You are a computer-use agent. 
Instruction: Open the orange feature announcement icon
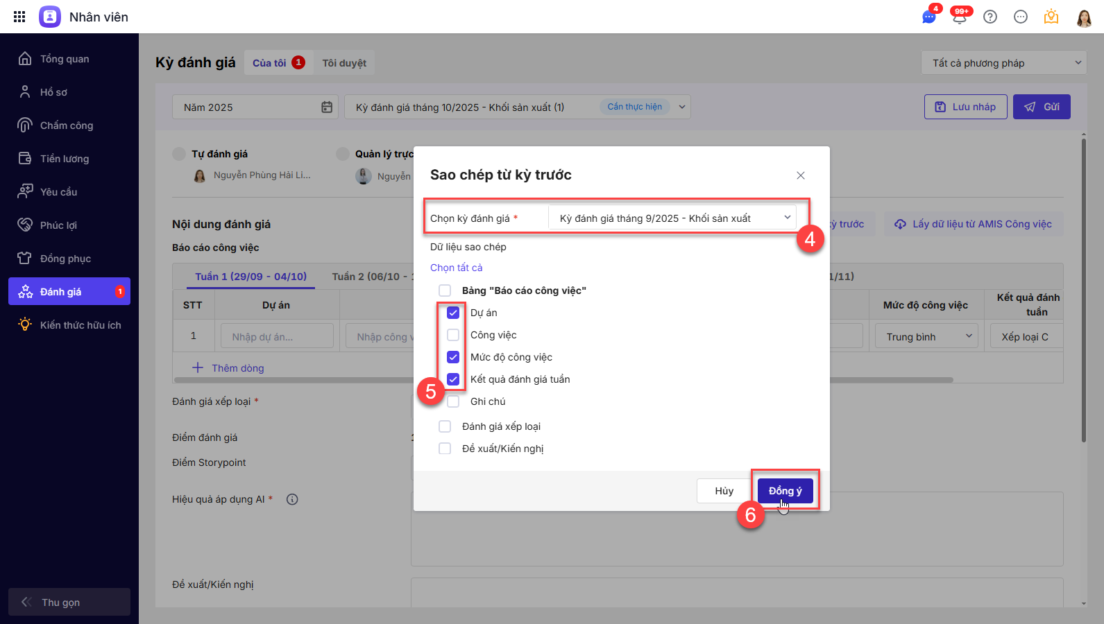(x=1051, y=17)
